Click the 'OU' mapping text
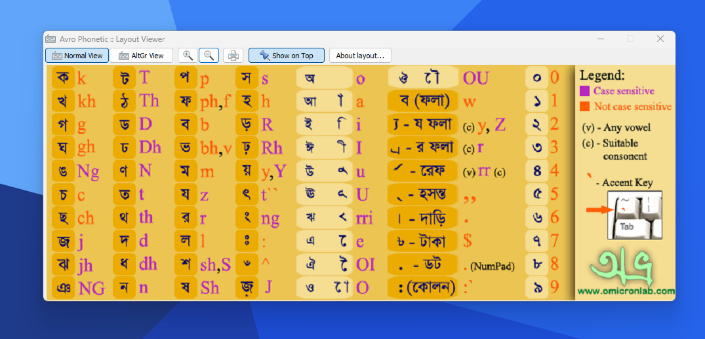 coord(475,78)
